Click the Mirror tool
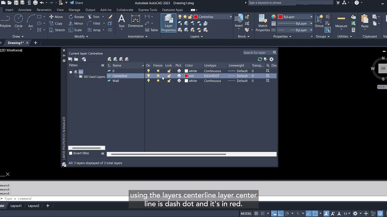 [76, 24]
